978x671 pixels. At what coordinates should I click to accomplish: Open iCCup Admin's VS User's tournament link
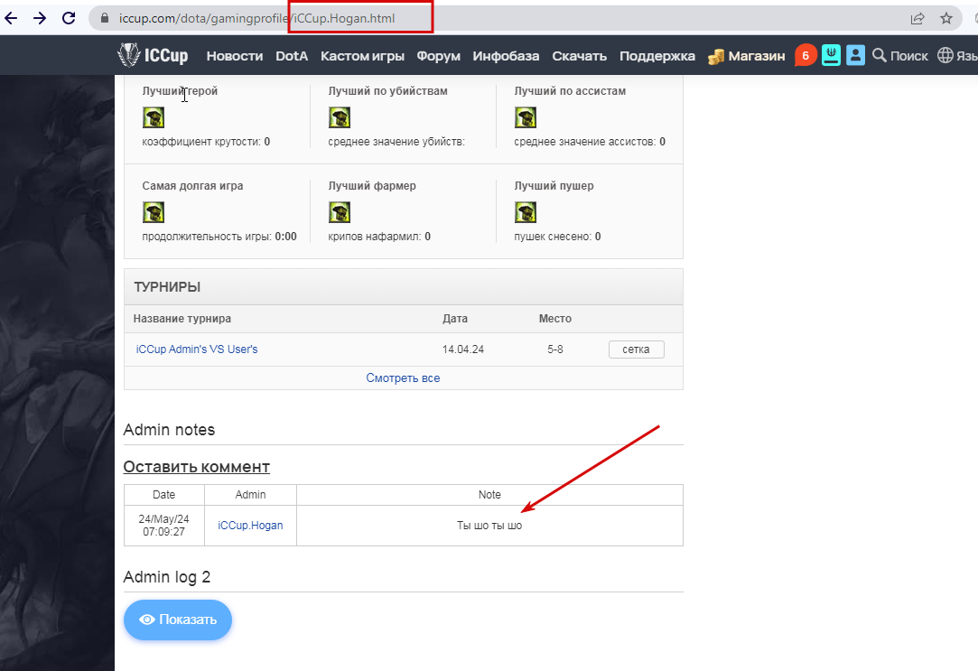(197, 349)
